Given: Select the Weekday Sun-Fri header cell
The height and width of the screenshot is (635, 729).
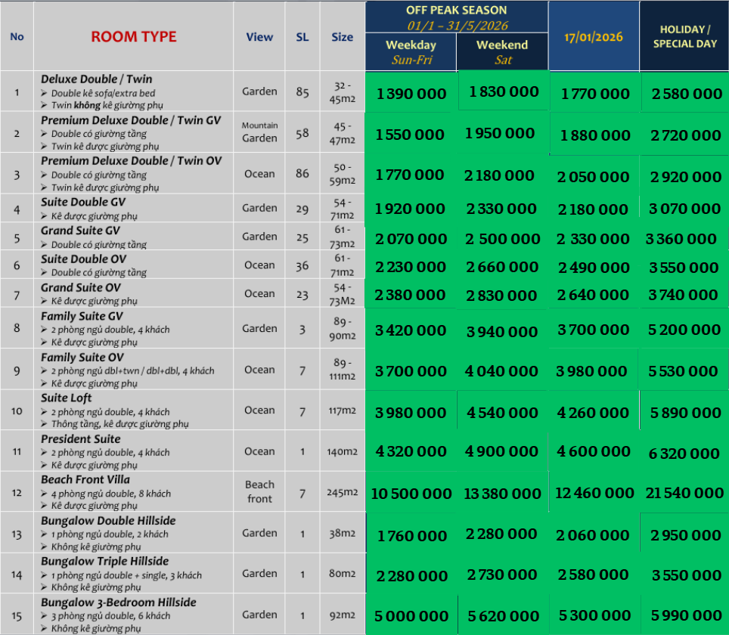Looking at the screenshot, I should pyautogui.click(x=411, y=52).
